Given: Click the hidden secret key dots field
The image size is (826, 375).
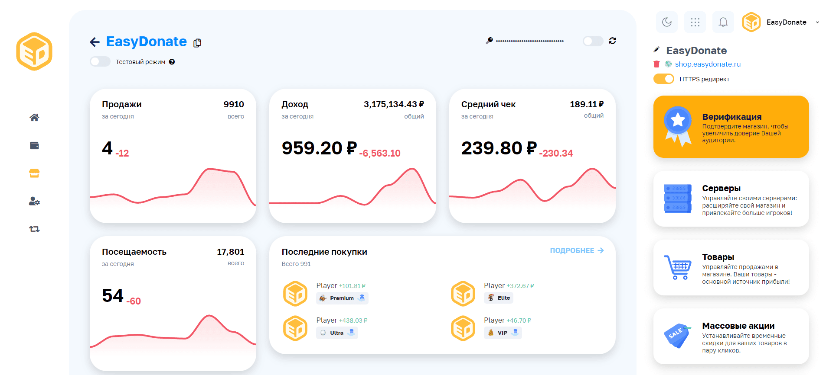Looking at the screenshot, I should click(530, 41).
